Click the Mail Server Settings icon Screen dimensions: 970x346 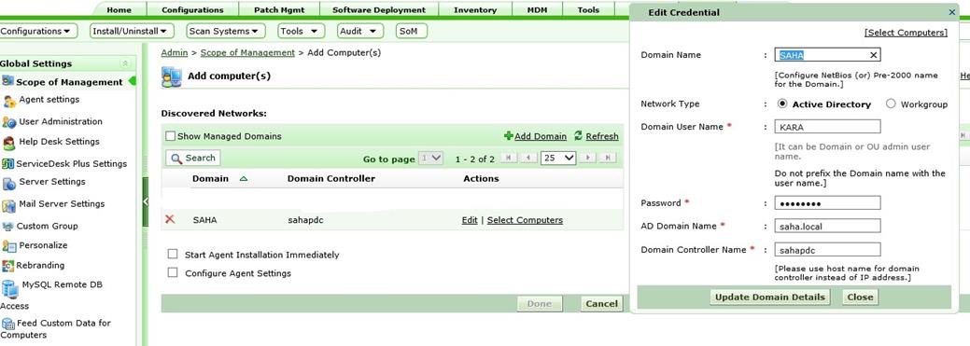tap(8, 206)
